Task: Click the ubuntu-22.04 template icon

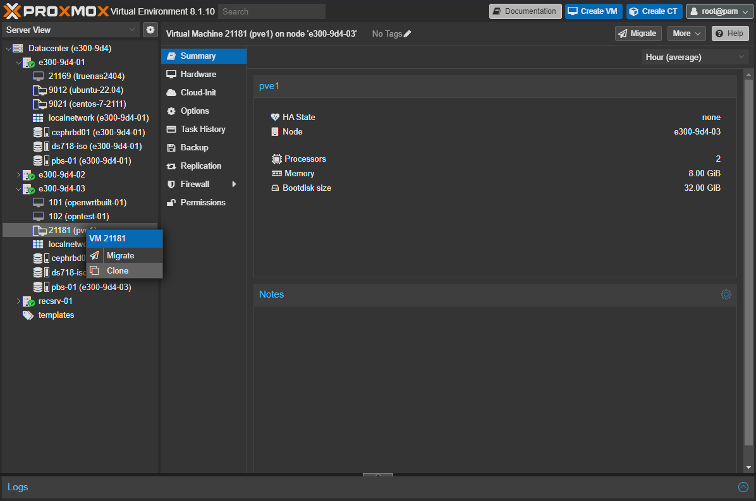Action: pos(39,90)
